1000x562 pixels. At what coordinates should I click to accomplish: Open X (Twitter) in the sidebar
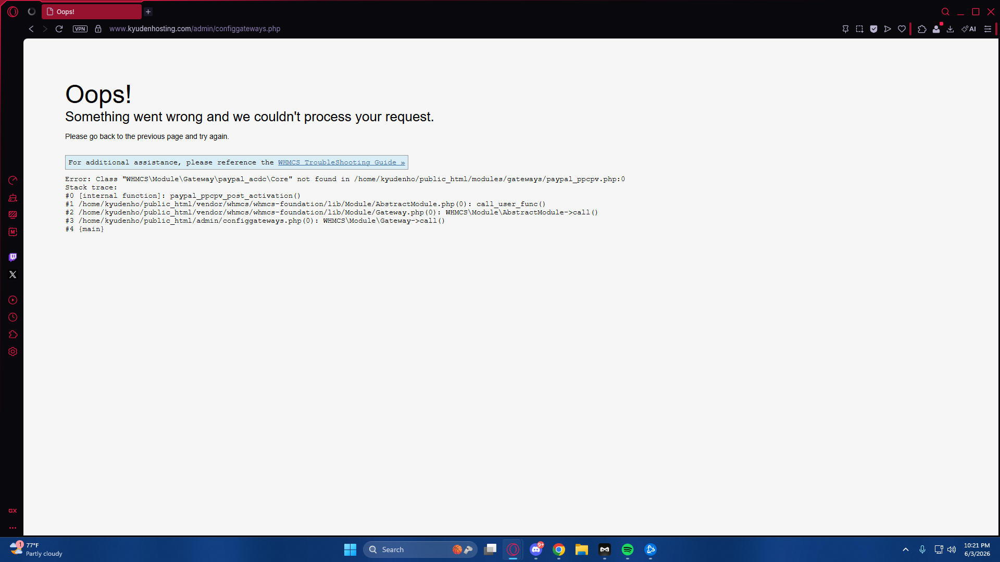point(13,274)
